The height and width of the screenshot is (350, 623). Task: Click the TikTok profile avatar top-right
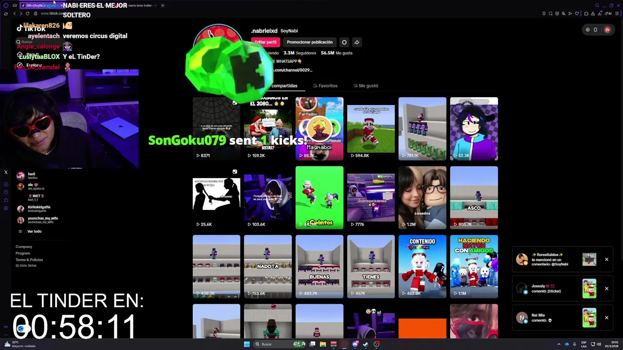(x=607, y=30)
